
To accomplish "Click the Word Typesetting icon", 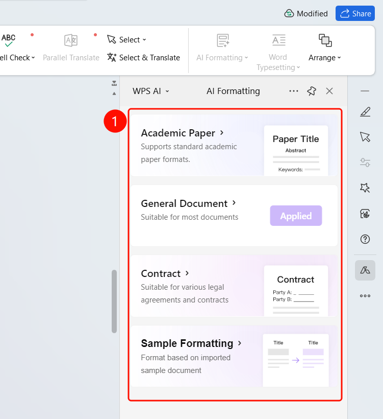I will pos(279,40).
